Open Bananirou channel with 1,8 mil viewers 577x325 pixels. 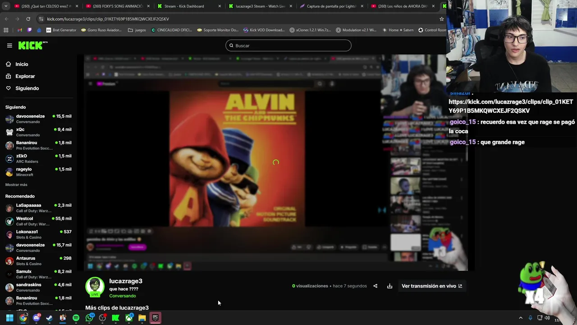pos(38,145)
